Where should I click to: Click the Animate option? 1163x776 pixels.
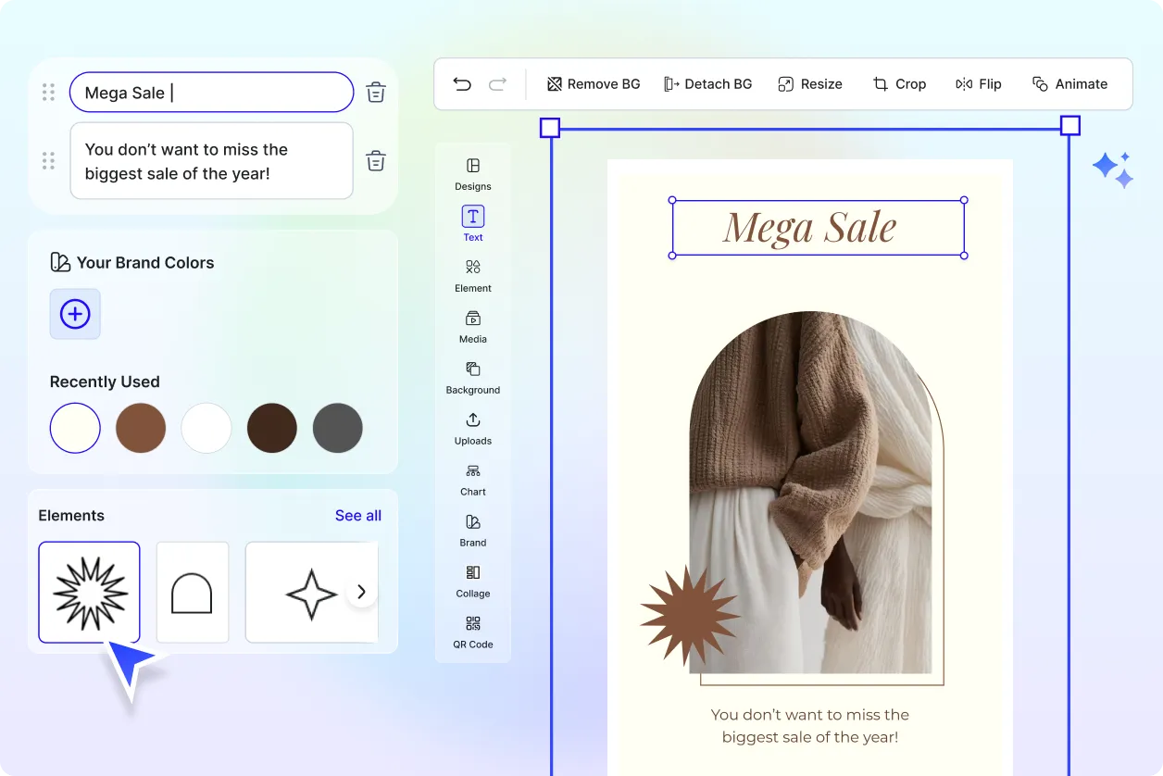click(x=1069, y=84)
